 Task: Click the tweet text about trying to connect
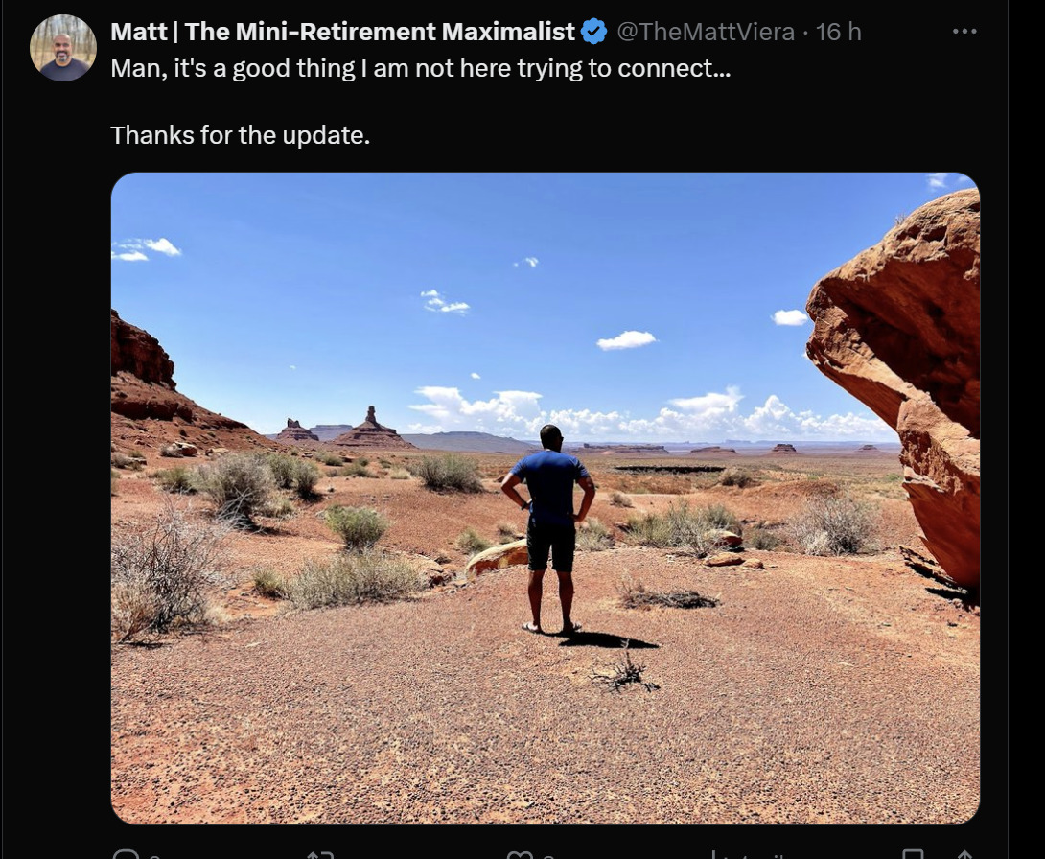pos(421,69)
